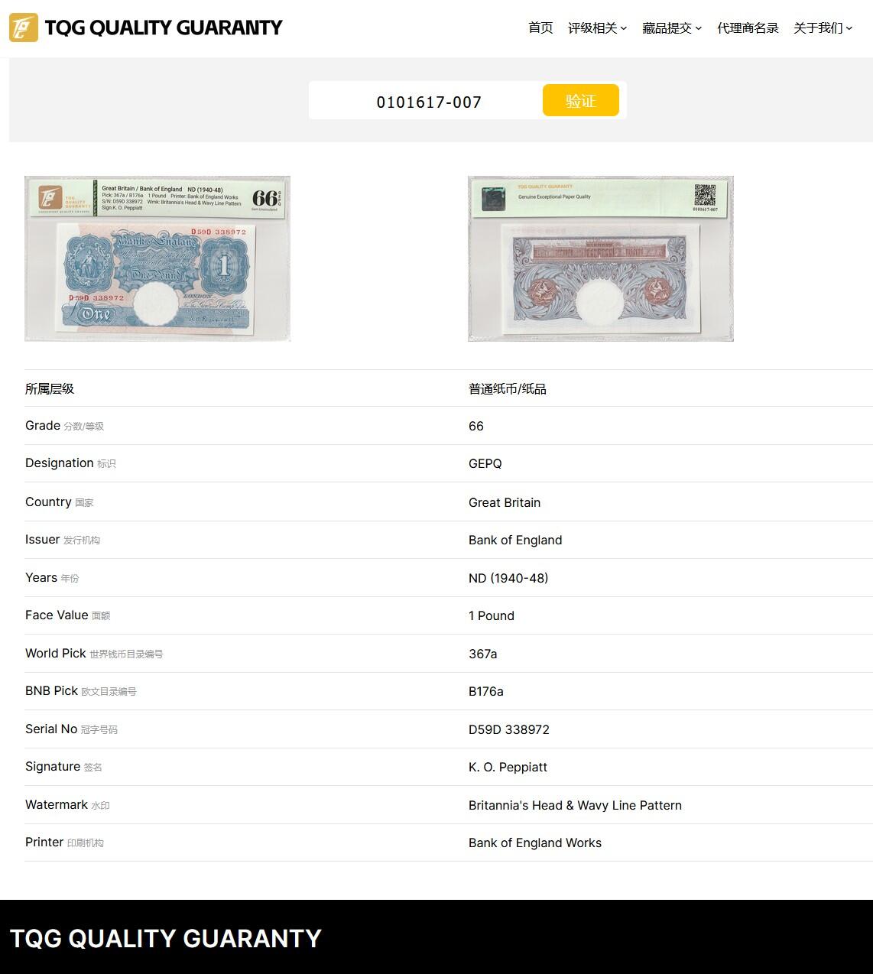Click the 所属层级 row label
The height and width of the screenshot is (974, 873).
[50, 389]
